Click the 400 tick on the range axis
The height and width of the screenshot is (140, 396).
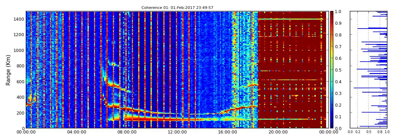click(x=20, y=97)
